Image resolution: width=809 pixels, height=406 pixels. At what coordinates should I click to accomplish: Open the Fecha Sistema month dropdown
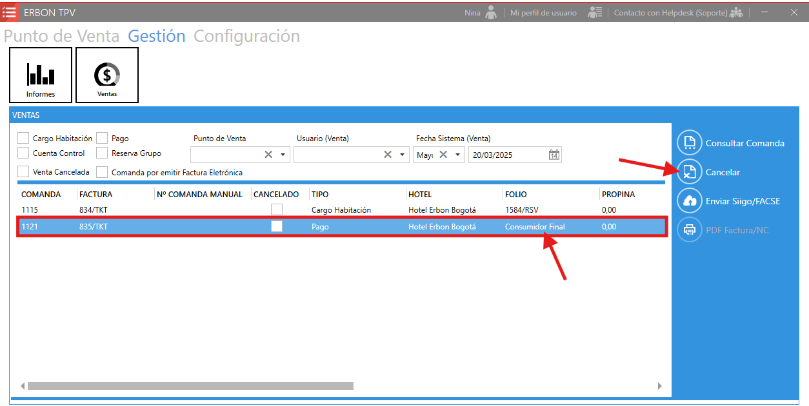(x=457, y=155)
